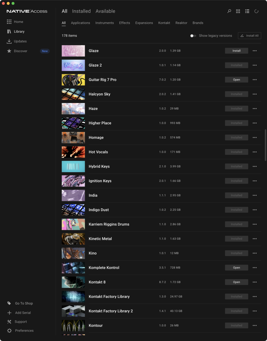Filter by Brands category
267x341 pixels.
[198, 23]
